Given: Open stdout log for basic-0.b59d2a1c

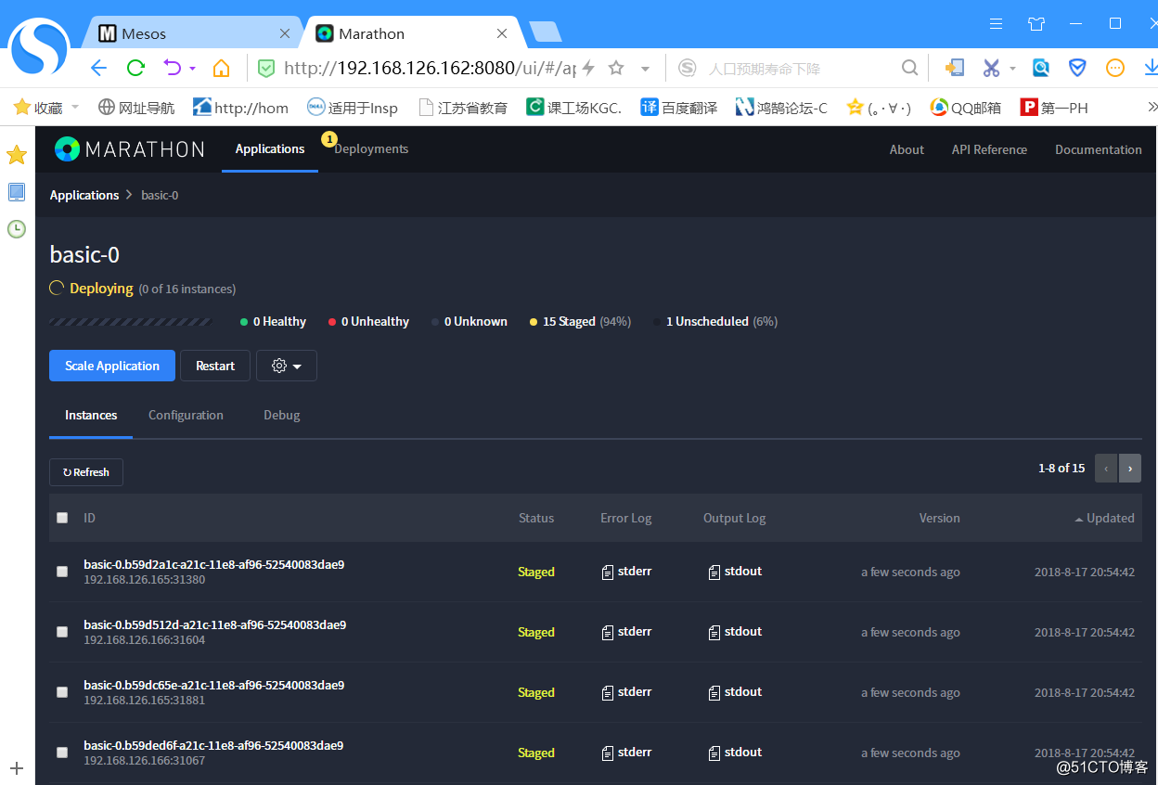Looking at the screenshot, I should pos(735,572).
